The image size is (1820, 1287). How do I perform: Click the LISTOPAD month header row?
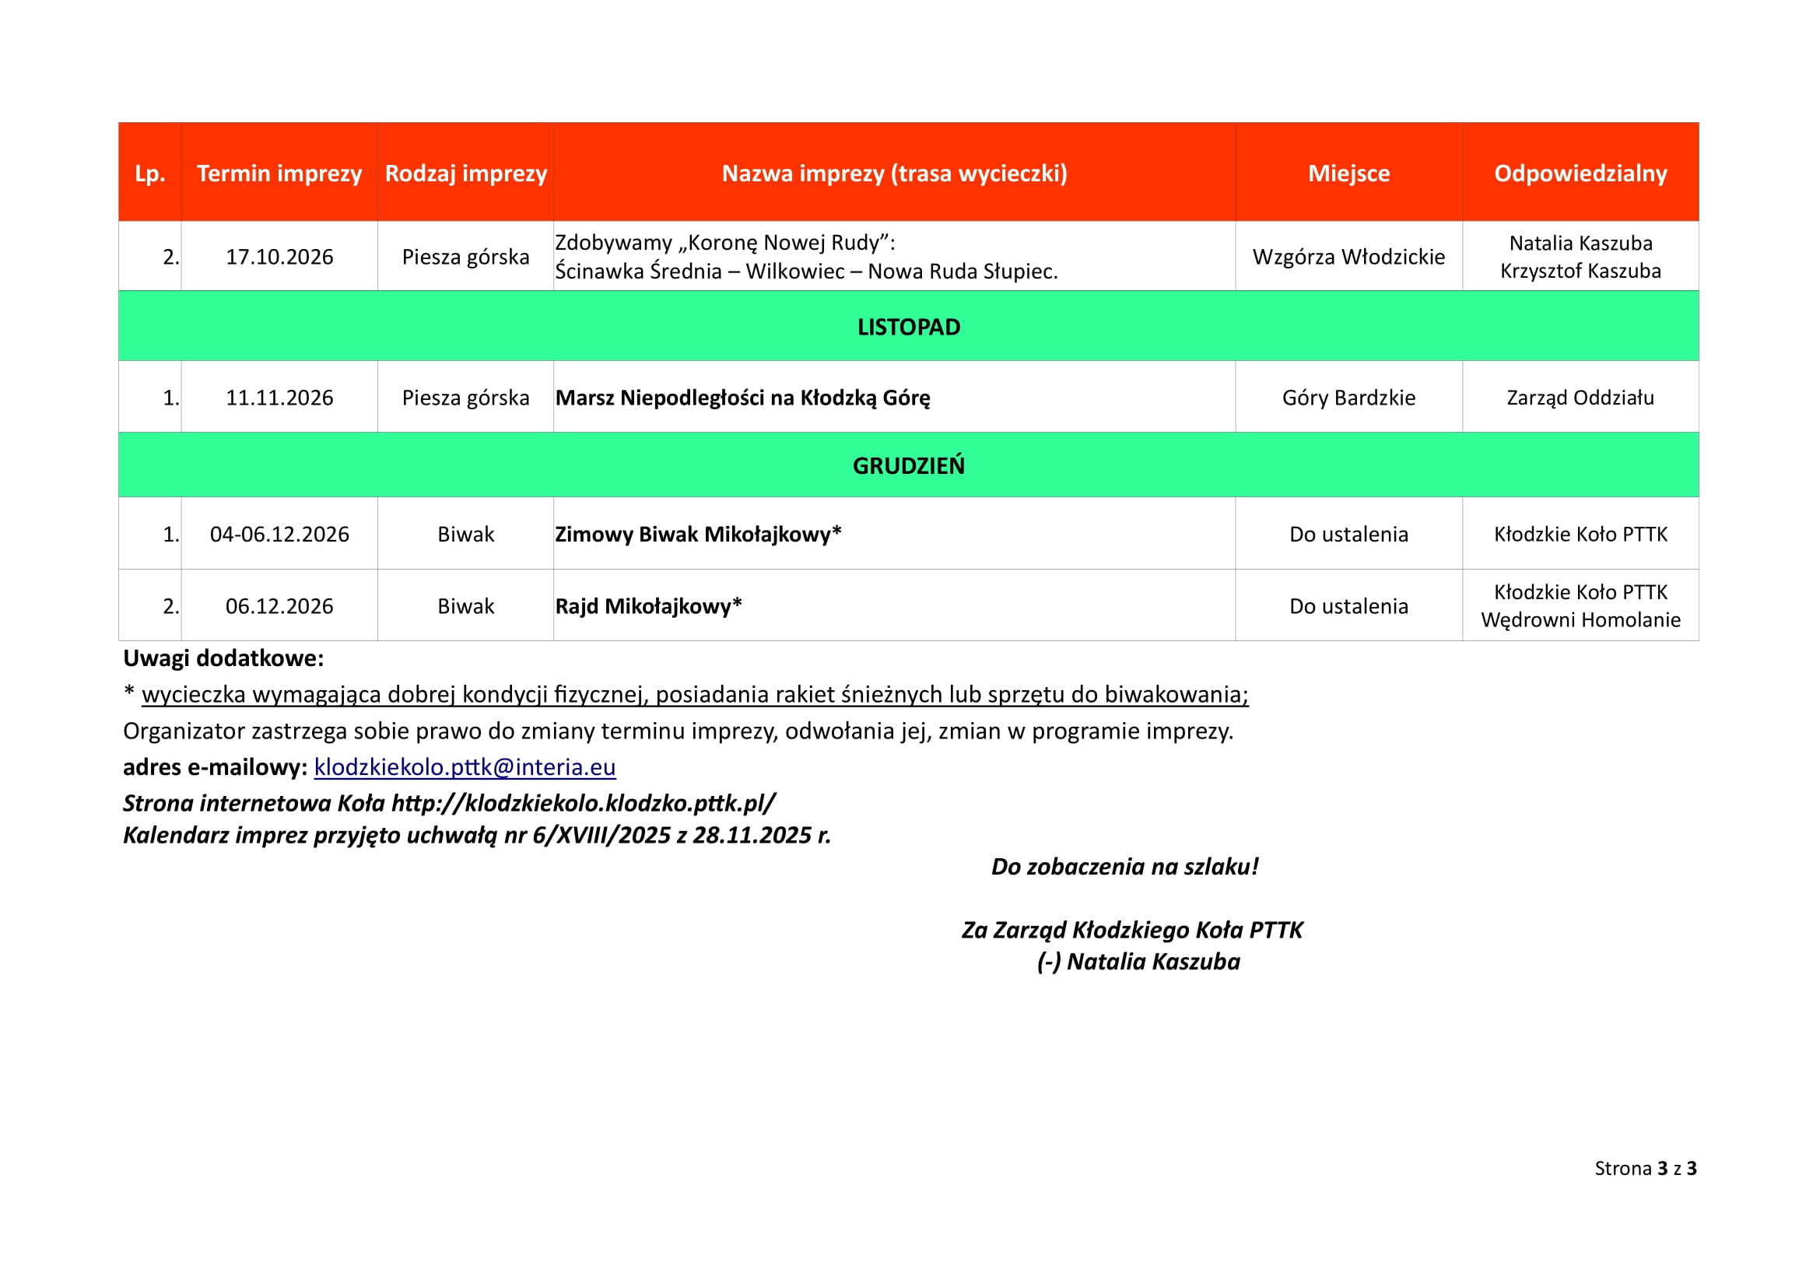908,327
